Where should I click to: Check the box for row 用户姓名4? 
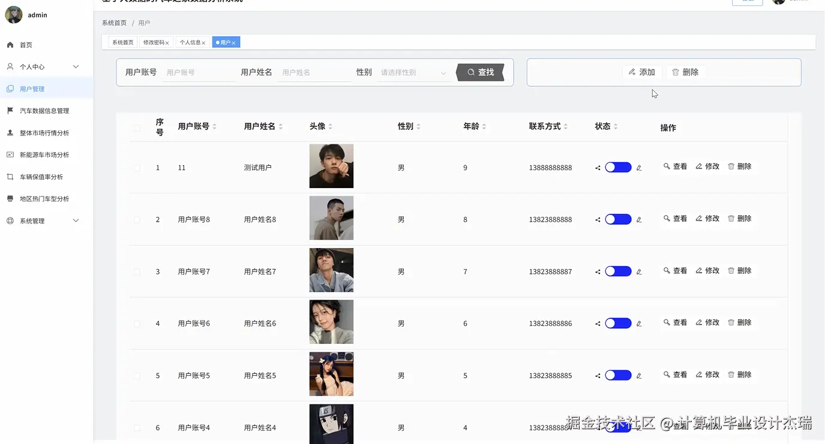(x=137, y=428)
